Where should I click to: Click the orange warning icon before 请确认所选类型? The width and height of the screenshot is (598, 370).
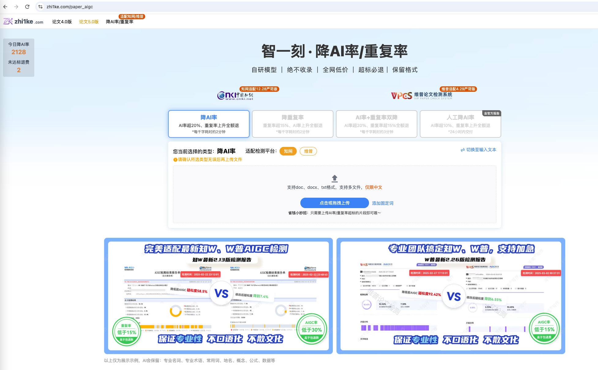[175, 160]
